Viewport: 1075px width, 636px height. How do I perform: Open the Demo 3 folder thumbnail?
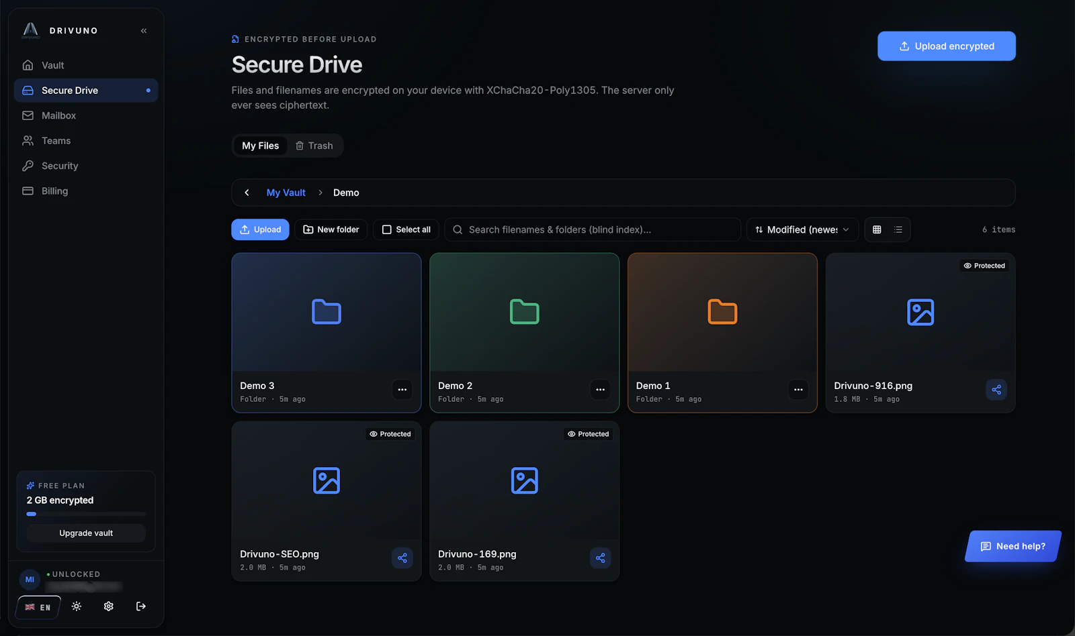(x=327, y=312)
